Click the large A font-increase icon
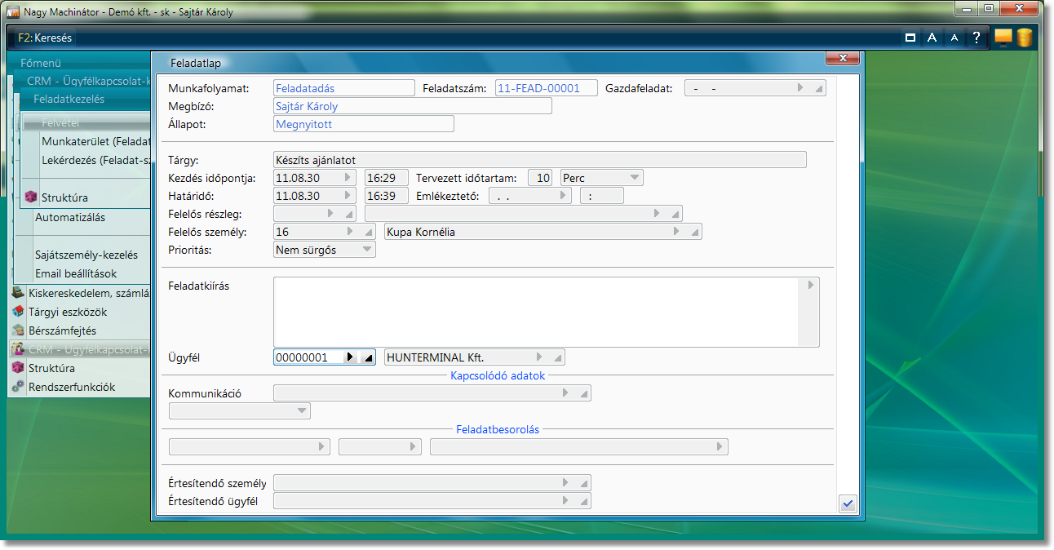1054x550 pixels. pos(932,38)
